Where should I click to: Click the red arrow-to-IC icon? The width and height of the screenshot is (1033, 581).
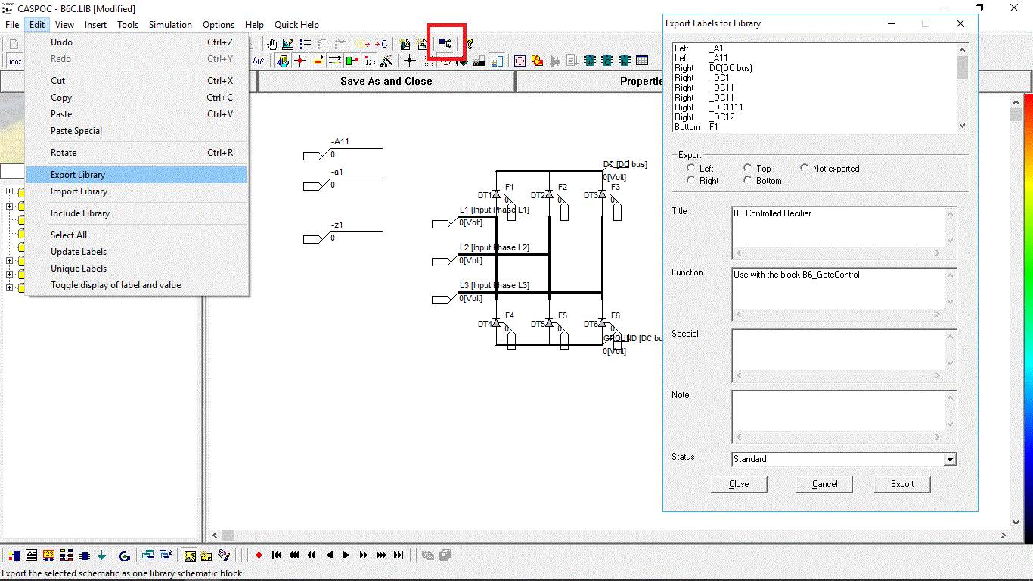(381, 44)
